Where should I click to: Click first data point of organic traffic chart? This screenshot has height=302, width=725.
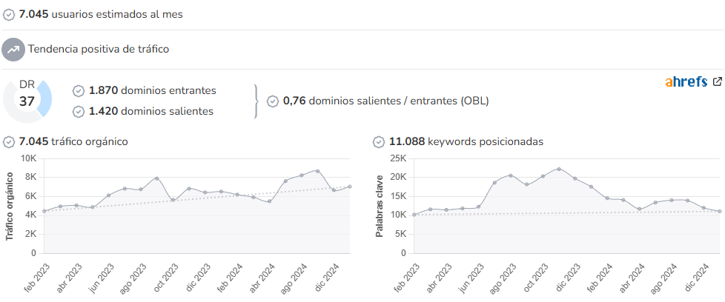[x=44, y=211]
